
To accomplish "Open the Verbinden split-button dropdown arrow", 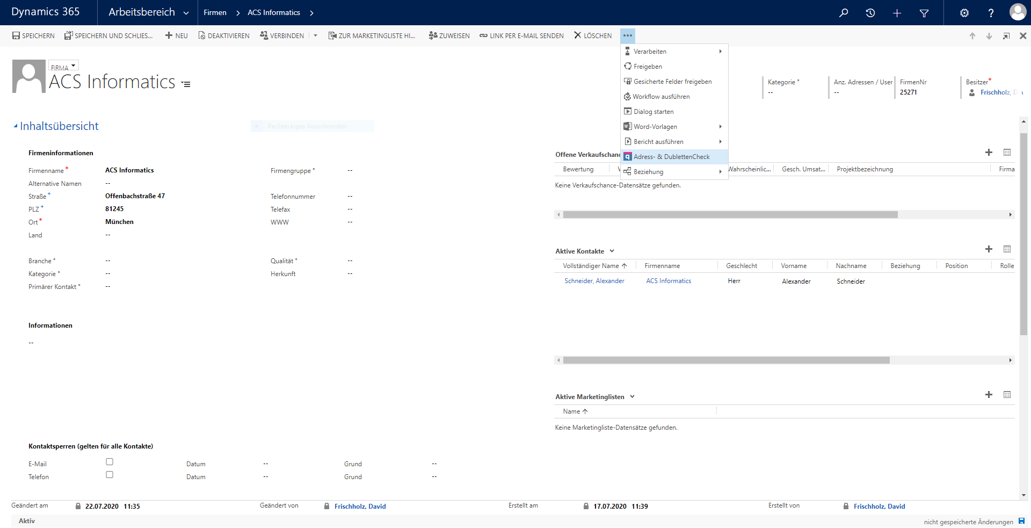I will [315, 36].
